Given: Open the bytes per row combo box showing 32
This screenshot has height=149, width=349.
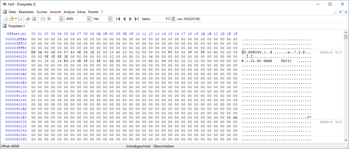Looking at the screenshot, I should [x=55, y=19].
